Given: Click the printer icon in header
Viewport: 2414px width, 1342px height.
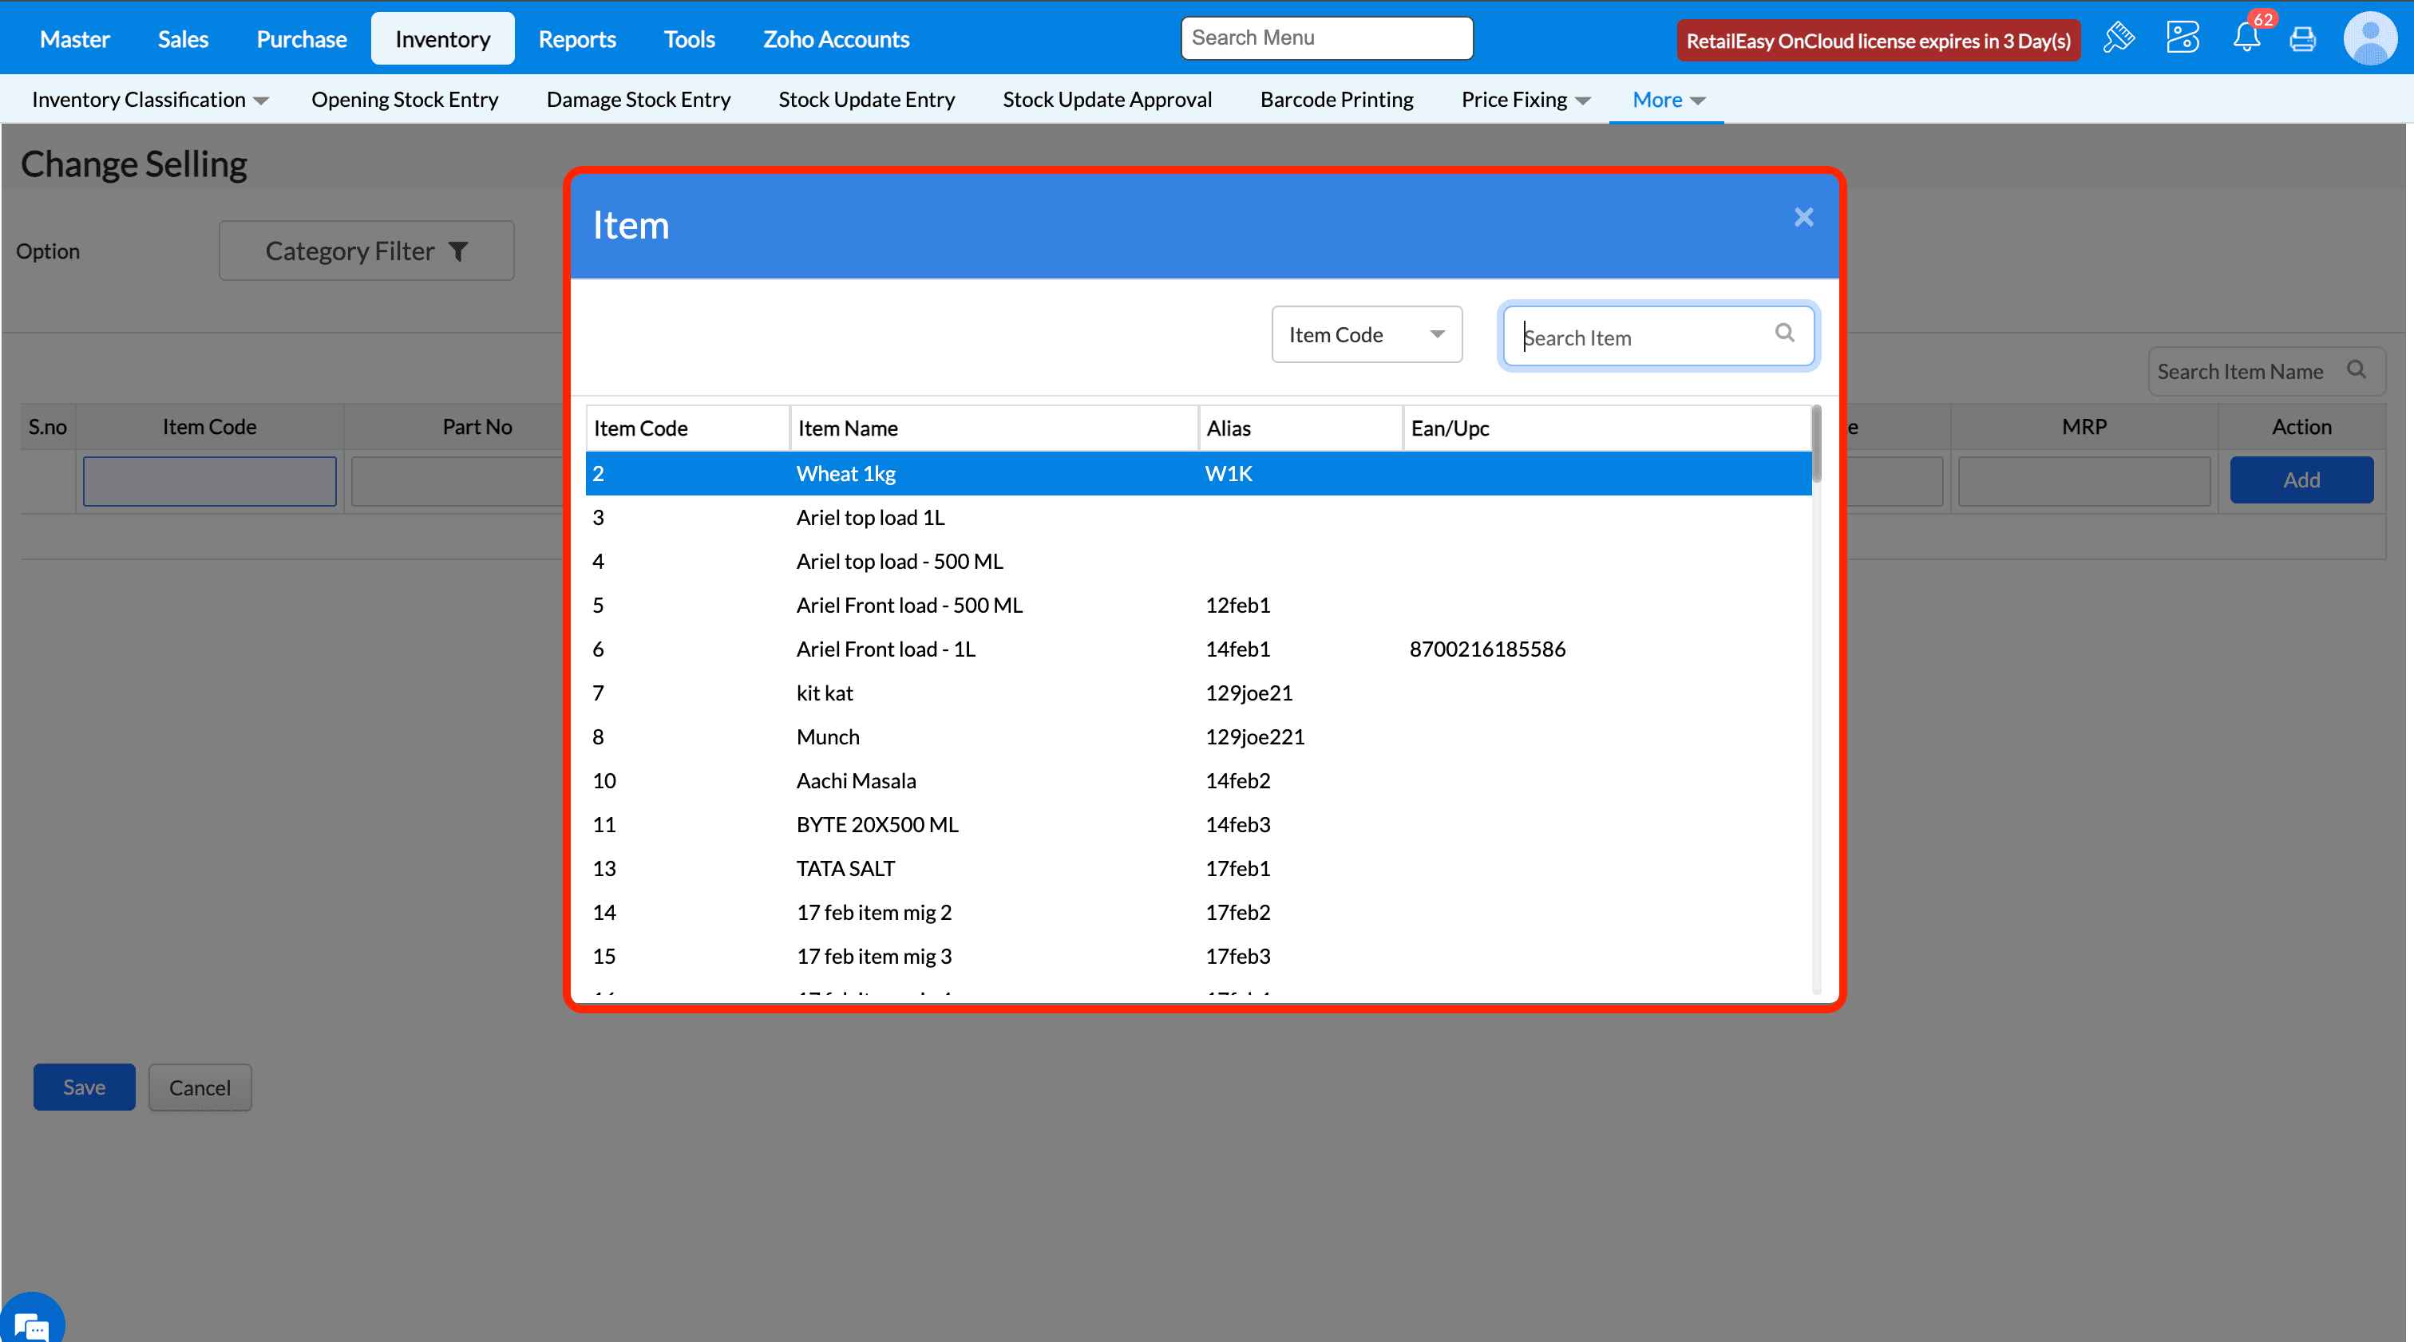Looking at the screenshot, I should click(x=2302, y=38).
